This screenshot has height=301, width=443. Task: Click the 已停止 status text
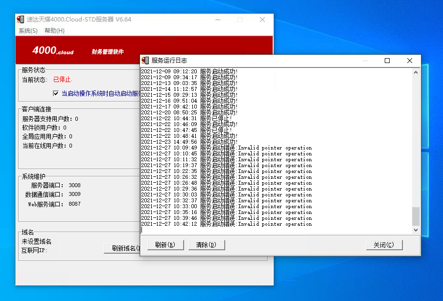tap(63, 80)
